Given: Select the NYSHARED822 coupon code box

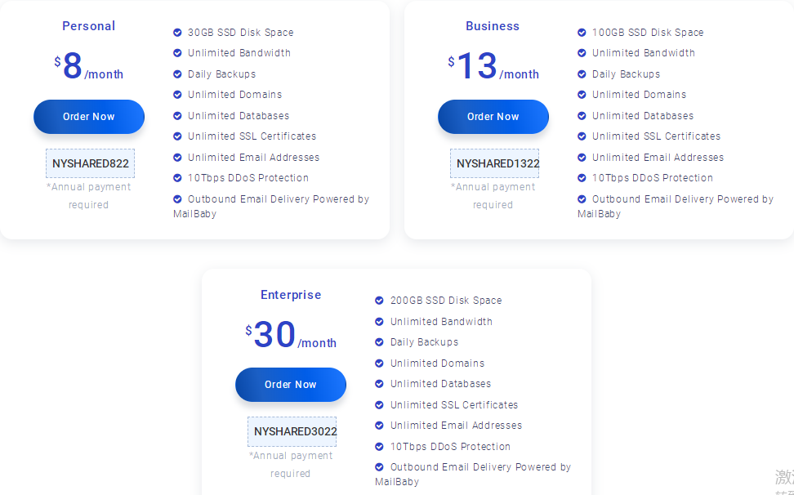Looking at the screenshot, I should pyautogui.click(x=90, y=163).
